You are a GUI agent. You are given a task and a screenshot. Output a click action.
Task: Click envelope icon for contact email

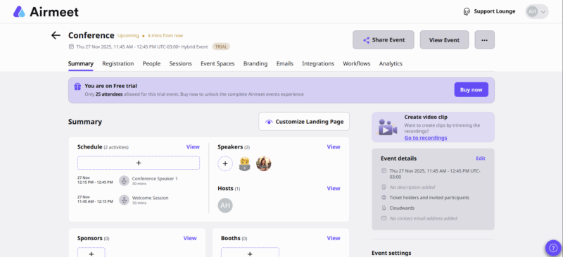coord(384,218)
